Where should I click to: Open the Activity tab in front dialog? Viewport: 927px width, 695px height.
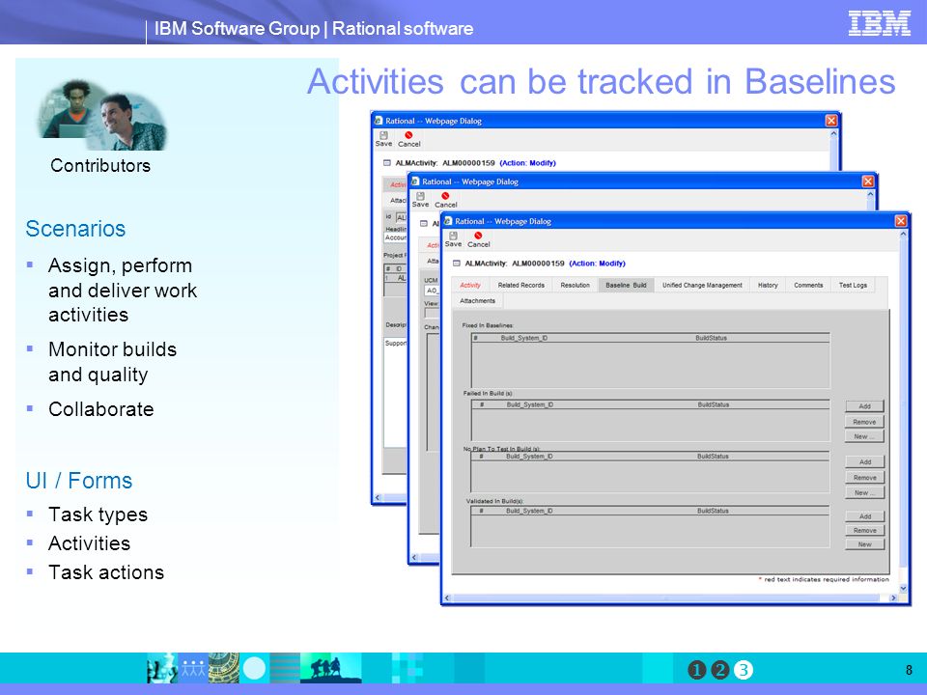470,285
